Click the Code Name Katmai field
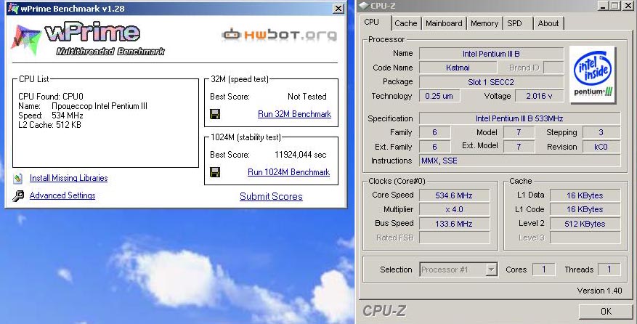The image size is (637, 324). click(x=458, y=68)
